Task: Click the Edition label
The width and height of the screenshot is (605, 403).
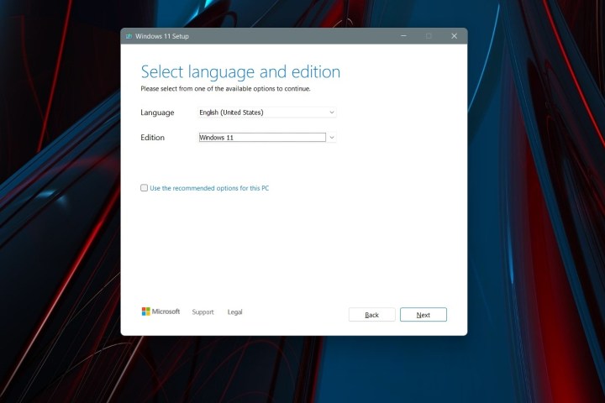Action: tap(153, 138)
